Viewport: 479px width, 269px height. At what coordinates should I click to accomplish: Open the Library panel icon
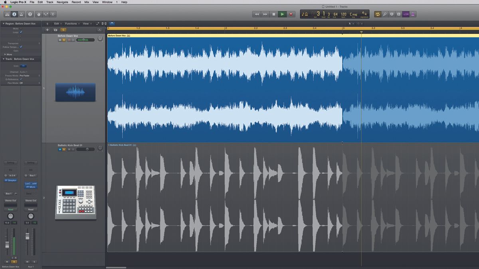7,14
